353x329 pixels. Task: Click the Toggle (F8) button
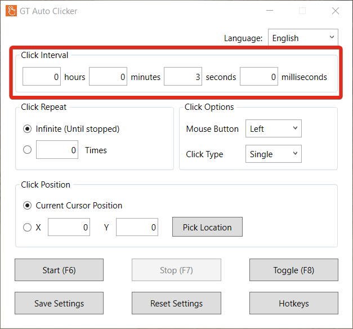click(x=293, y=270)
